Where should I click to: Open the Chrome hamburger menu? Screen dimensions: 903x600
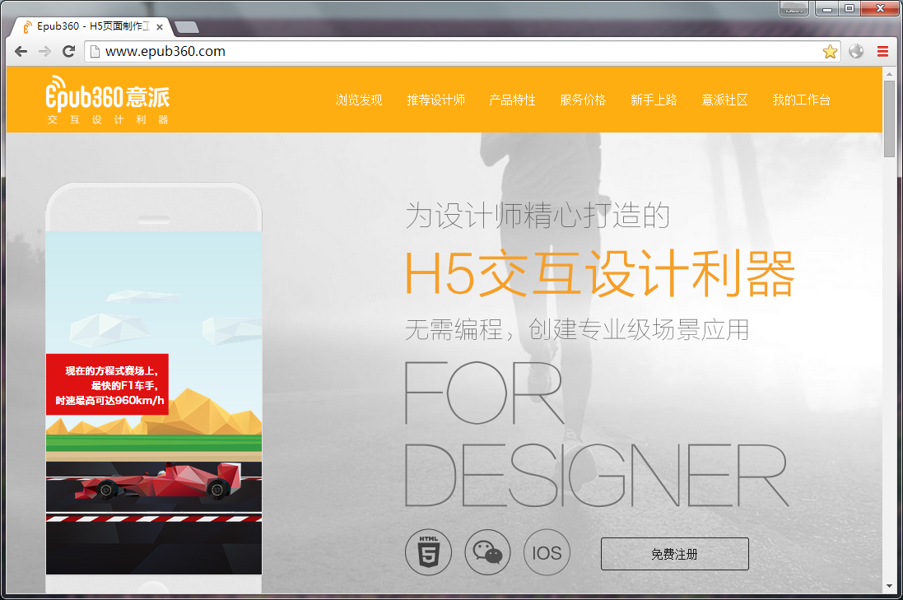click(882, 51)
